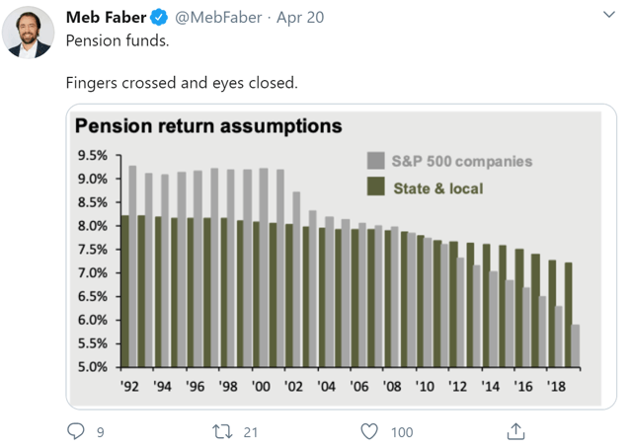The width and height of the screenshot is (632, 448).
Task: Click the chart title Pension return assumptions
Action: coord(208,126)
